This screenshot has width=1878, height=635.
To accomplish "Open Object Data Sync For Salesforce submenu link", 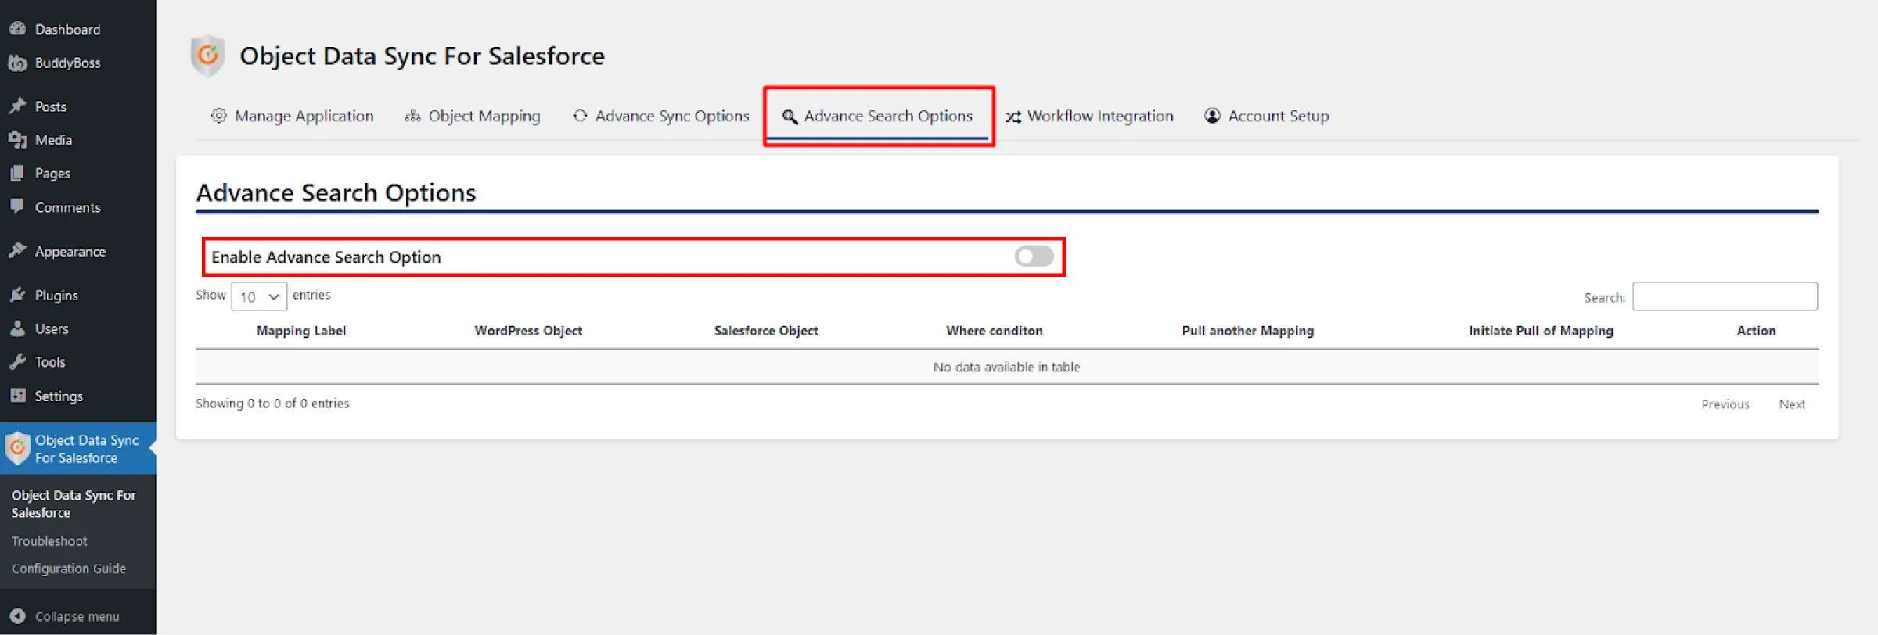I will (74, 504).
